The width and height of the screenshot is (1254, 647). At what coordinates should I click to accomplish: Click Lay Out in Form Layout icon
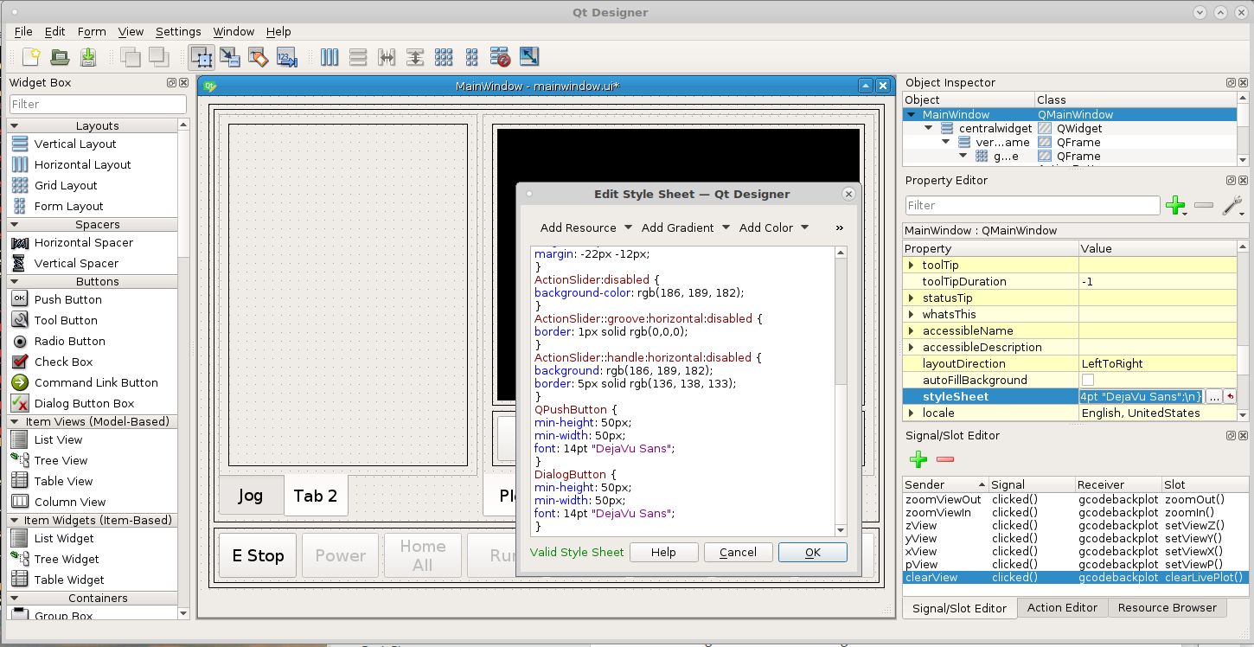tap(472, 57)
